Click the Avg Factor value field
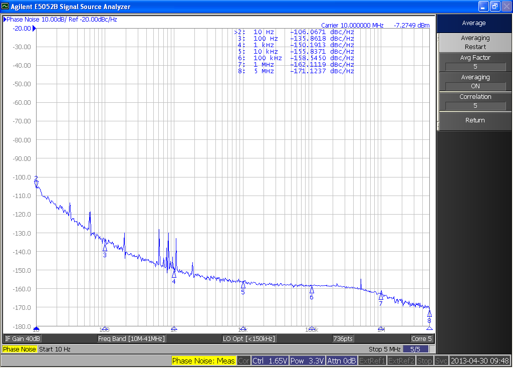 click(475, 67)
